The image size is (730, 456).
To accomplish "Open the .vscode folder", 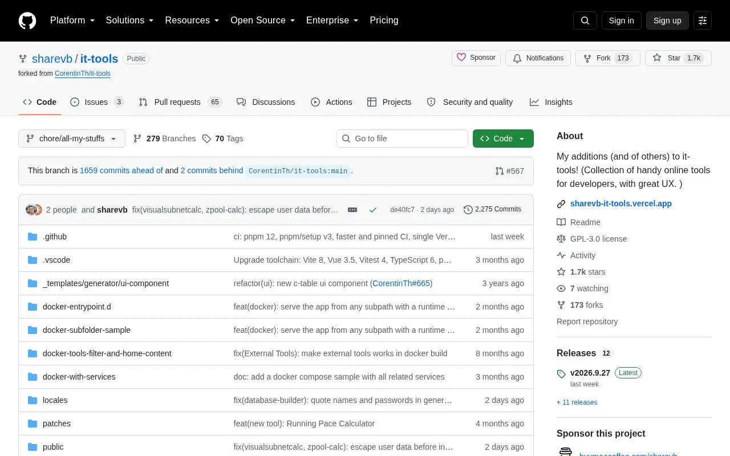I will [56, 260].
